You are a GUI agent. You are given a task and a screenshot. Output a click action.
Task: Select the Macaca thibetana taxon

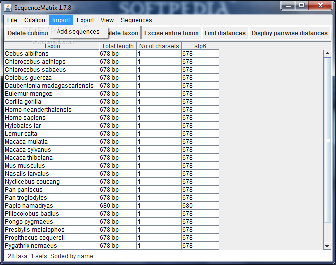pyautogui.click(x=52, y=158)
